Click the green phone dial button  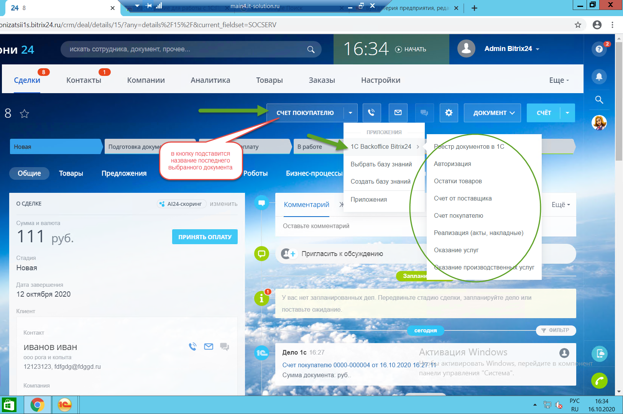pyautogui.click(x=599, y=381)
